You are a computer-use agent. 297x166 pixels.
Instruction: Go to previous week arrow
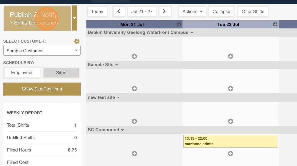tap(119, 11)
